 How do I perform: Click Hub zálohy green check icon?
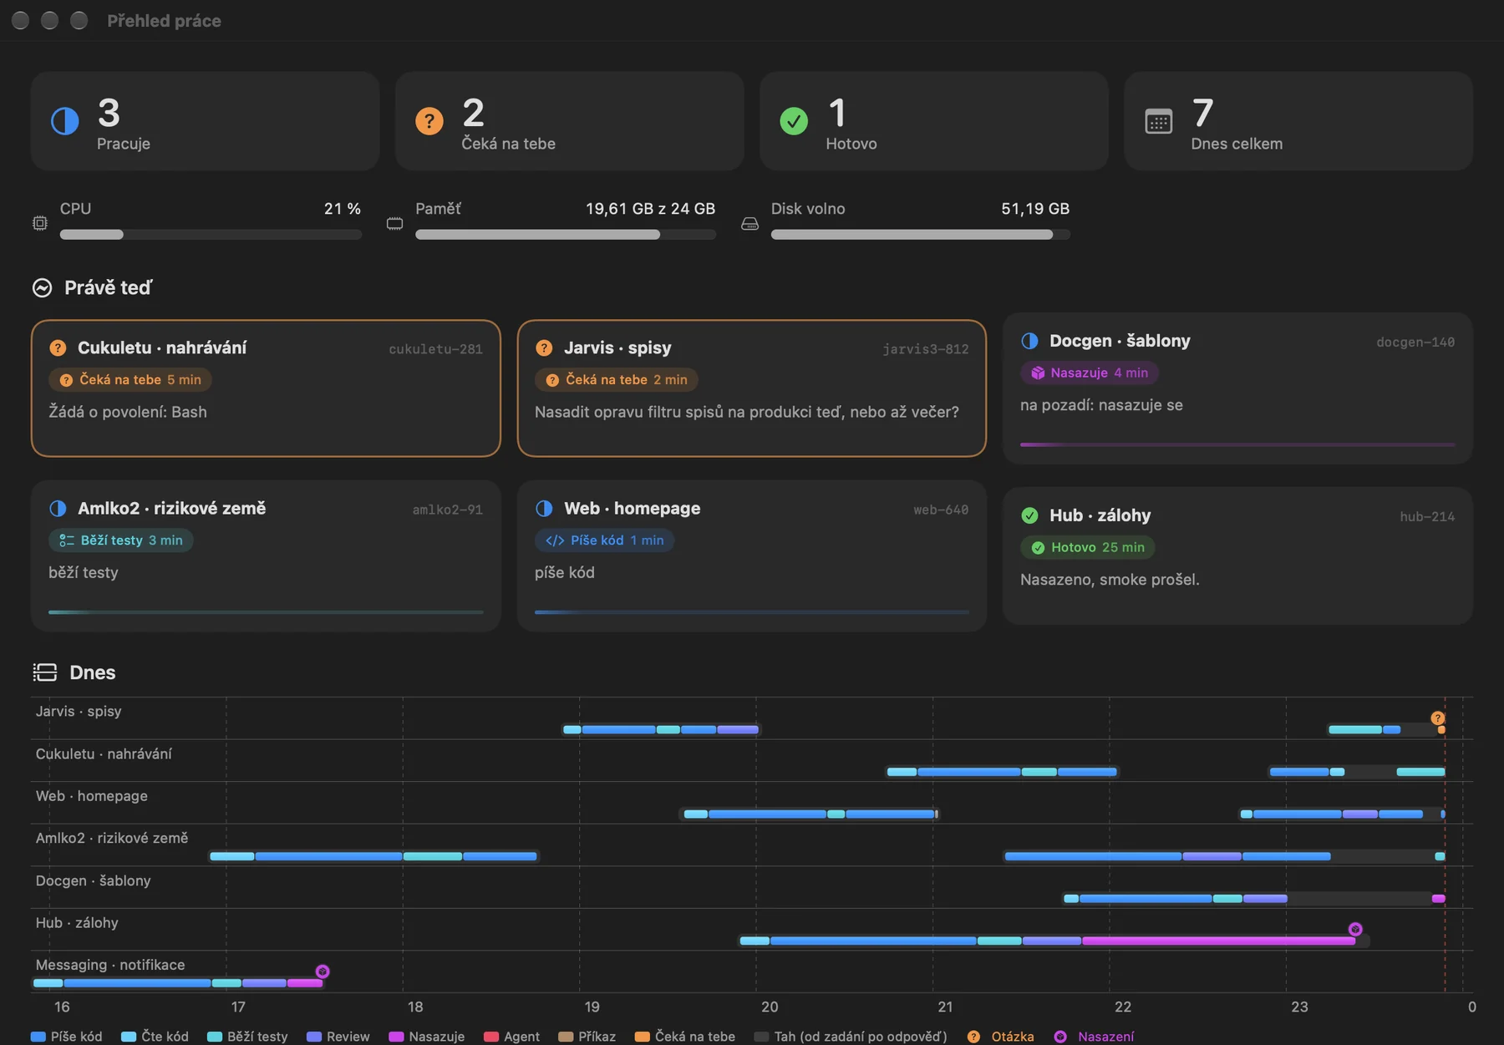(x=1029, y=515)
